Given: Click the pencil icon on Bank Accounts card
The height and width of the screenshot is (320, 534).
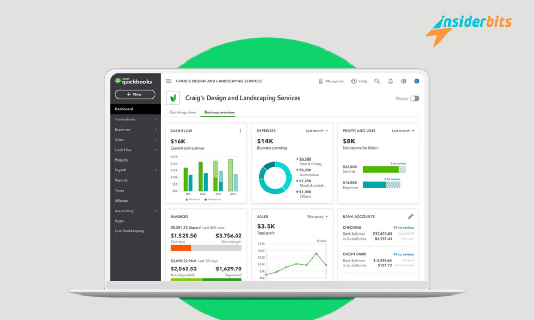Looking at the screenshot, I should (x=410, y=216).
